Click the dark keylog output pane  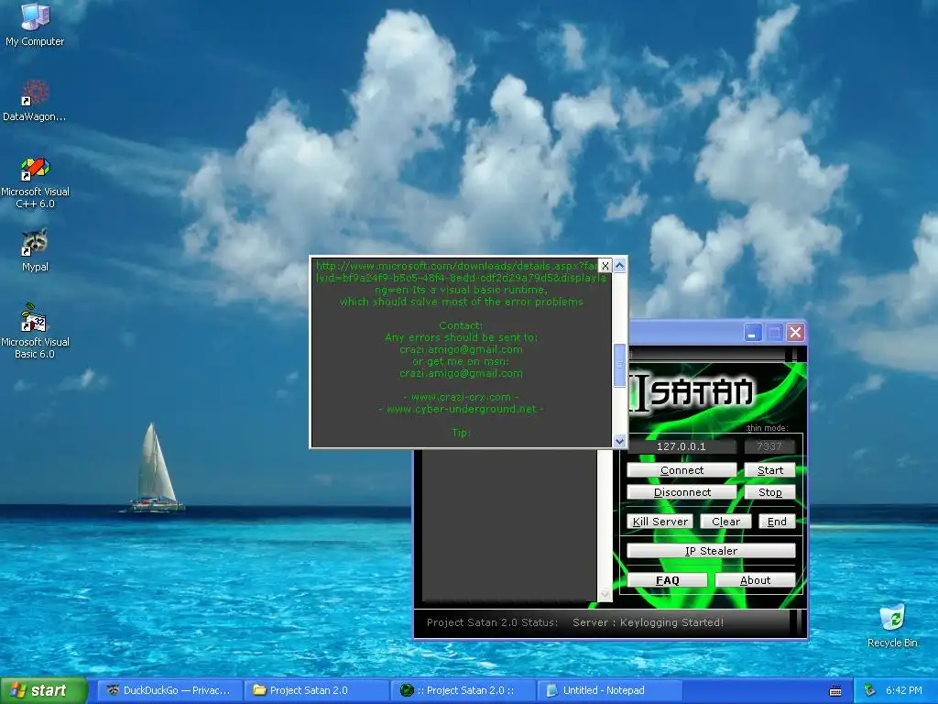pos(508,524)
